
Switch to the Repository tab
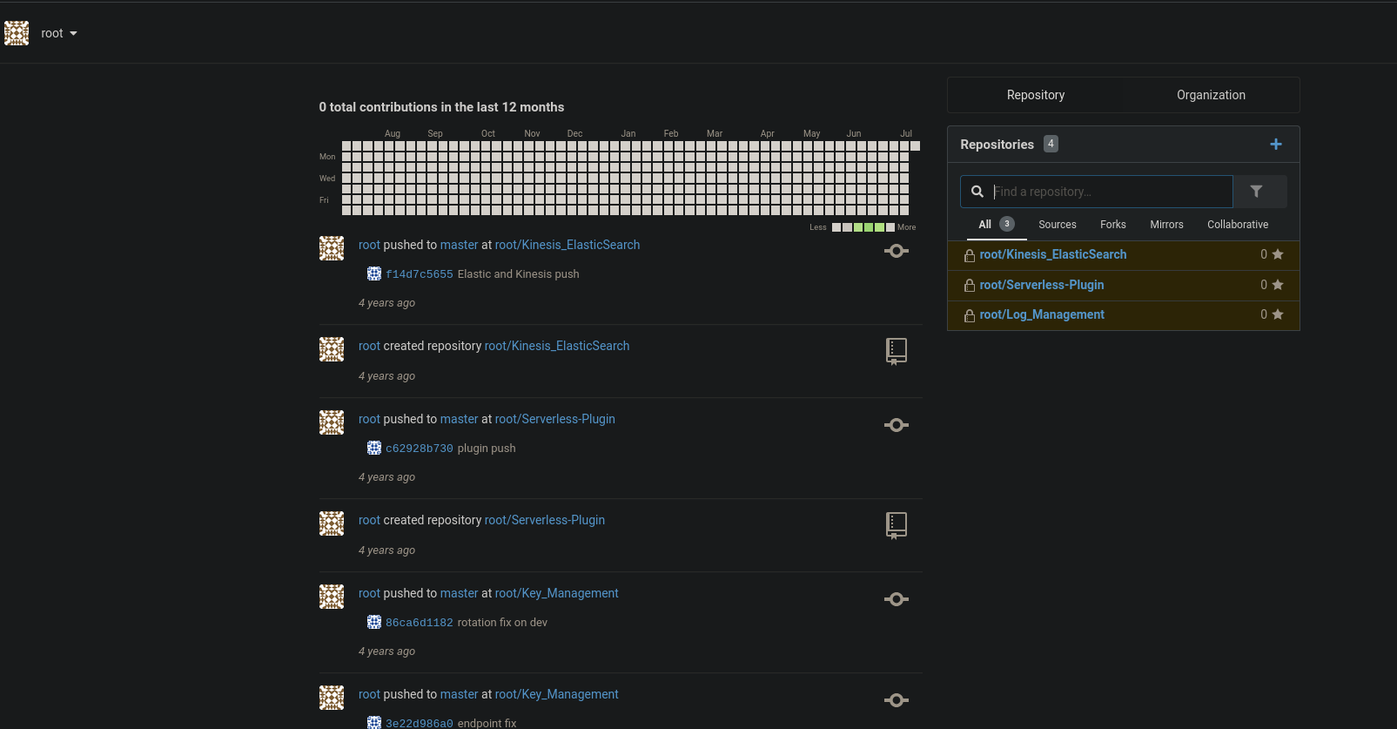(1036, 95)
